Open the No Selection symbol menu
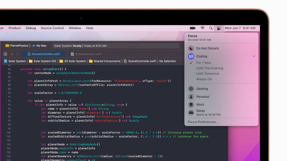This screenshot has height=161, width=287. [167, 61]
